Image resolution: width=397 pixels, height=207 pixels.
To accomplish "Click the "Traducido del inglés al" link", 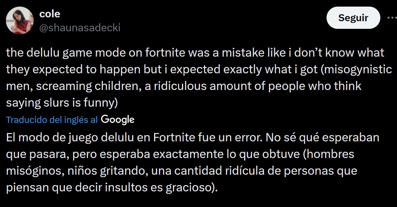I will click(52, 120).
